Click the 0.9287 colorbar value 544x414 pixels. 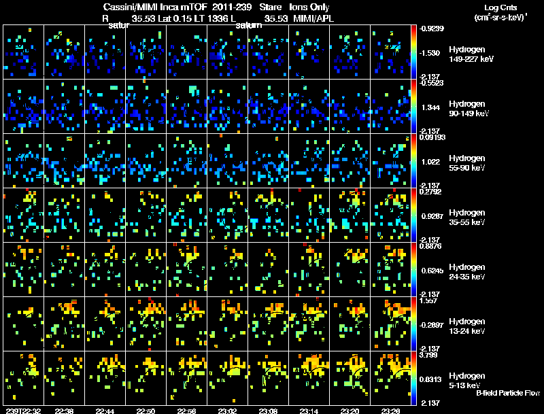point(432,216)
